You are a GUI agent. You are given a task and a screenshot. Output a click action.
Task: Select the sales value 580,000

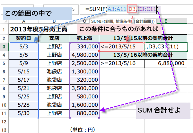(x=84, y=97)
